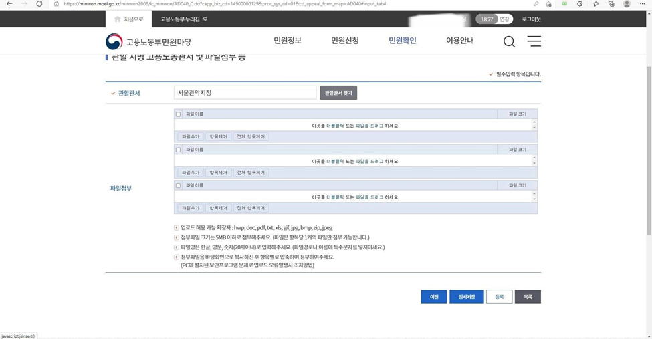652x339 pixels.
Task: Reload the page with the refresh icon
Action: pyautogui.click(x=39, y=4)
